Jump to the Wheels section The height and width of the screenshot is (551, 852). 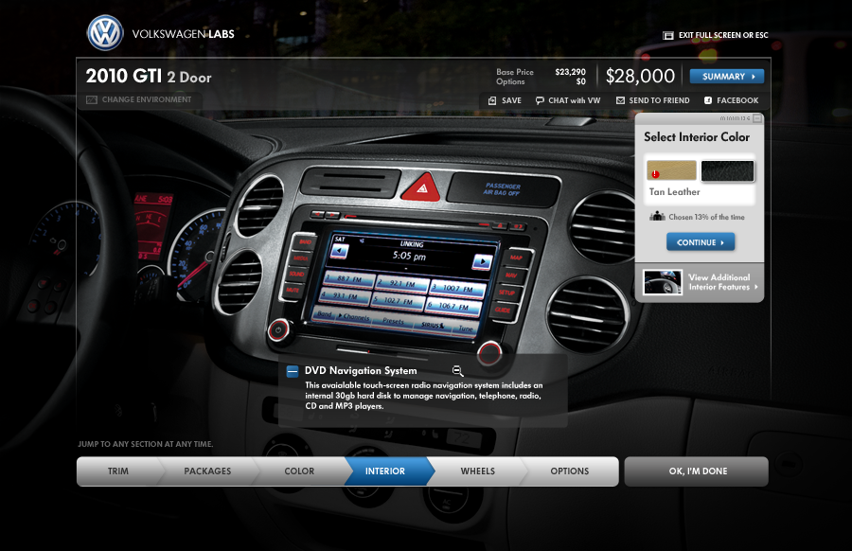coord(478,471)
